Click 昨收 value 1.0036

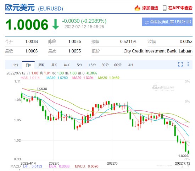coord(74,42)
